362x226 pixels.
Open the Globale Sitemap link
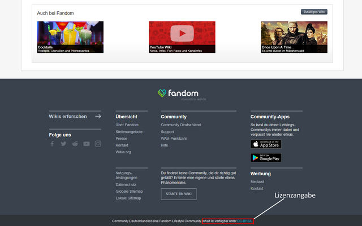(x=129, y=191)
